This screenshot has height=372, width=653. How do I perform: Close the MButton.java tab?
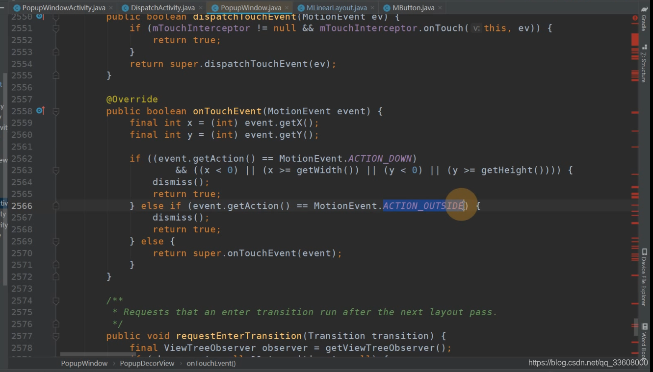coord(440,8)
